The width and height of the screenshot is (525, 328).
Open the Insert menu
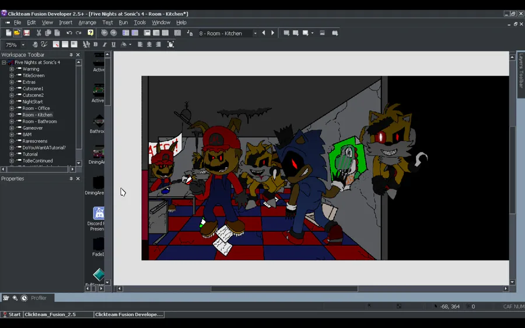click(65, 22)
